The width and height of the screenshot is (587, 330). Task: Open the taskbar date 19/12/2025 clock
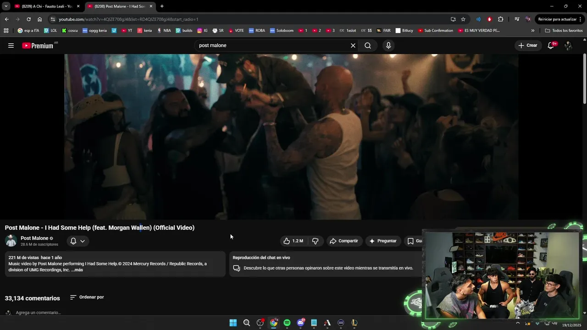(571, 324)
